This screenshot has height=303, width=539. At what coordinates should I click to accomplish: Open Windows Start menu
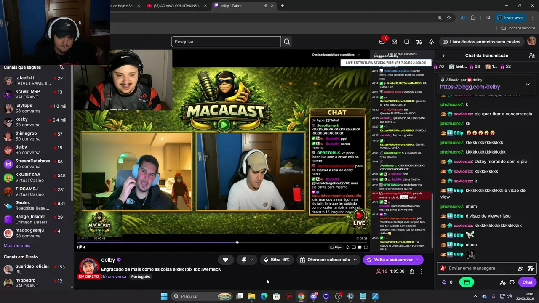[x=164, y=296]
